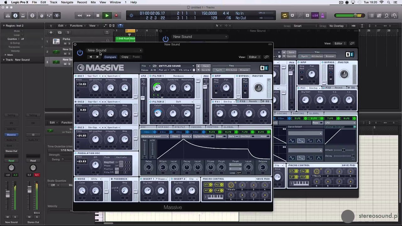Open the Snap Smart dropdown
The width and height of the screenshot is (402, 226).
(x=306, y=26)
